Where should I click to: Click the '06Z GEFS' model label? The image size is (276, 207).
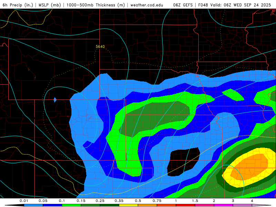coord(183,5)
